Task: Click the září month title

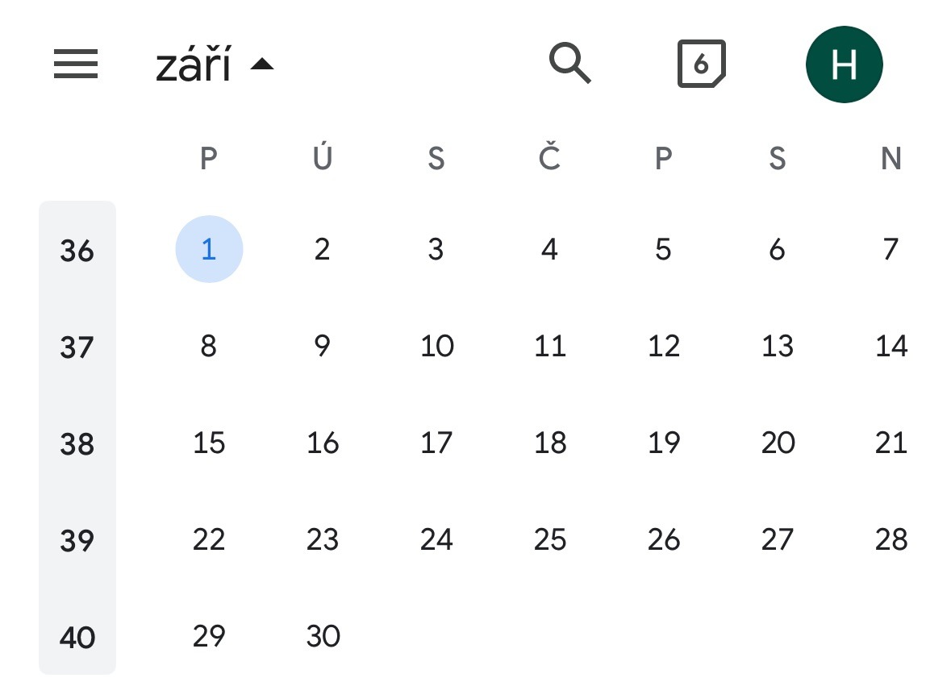Action: [194, 65]
